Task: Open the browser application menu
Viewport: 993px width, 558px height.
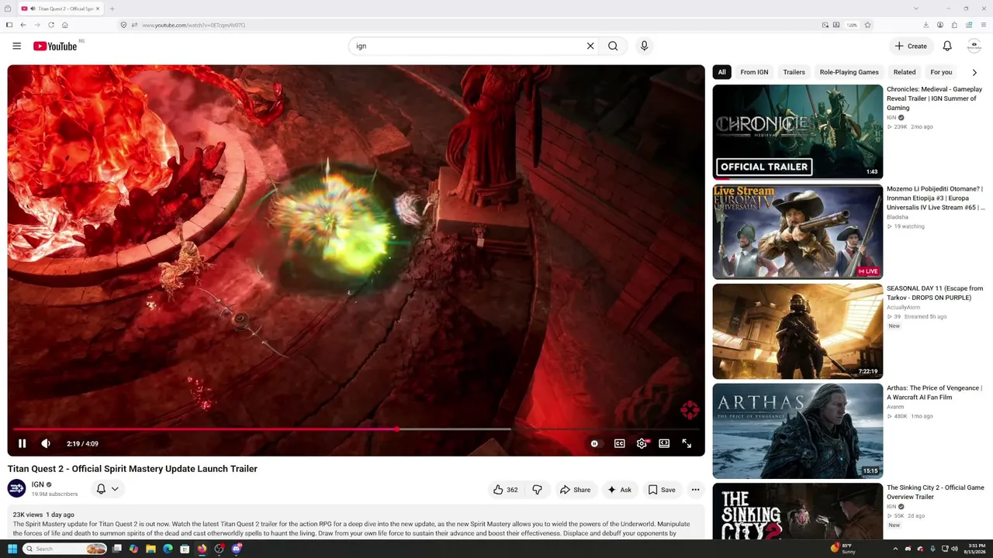Action: 983,25
